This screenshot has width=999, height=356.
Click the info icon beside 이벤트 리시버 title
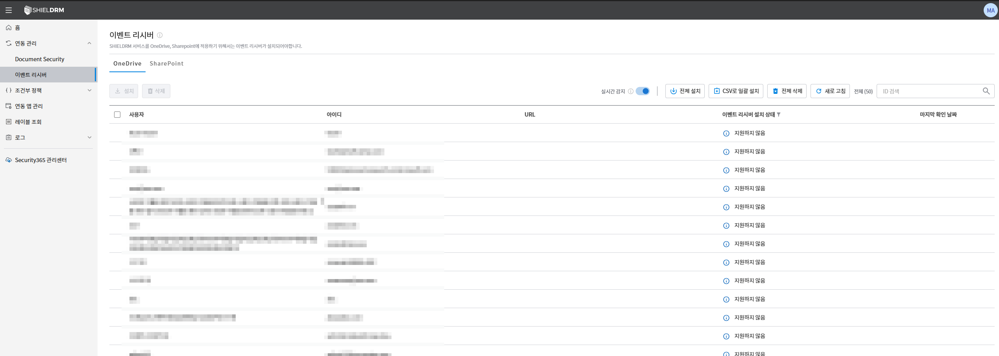tap(160, 35)
